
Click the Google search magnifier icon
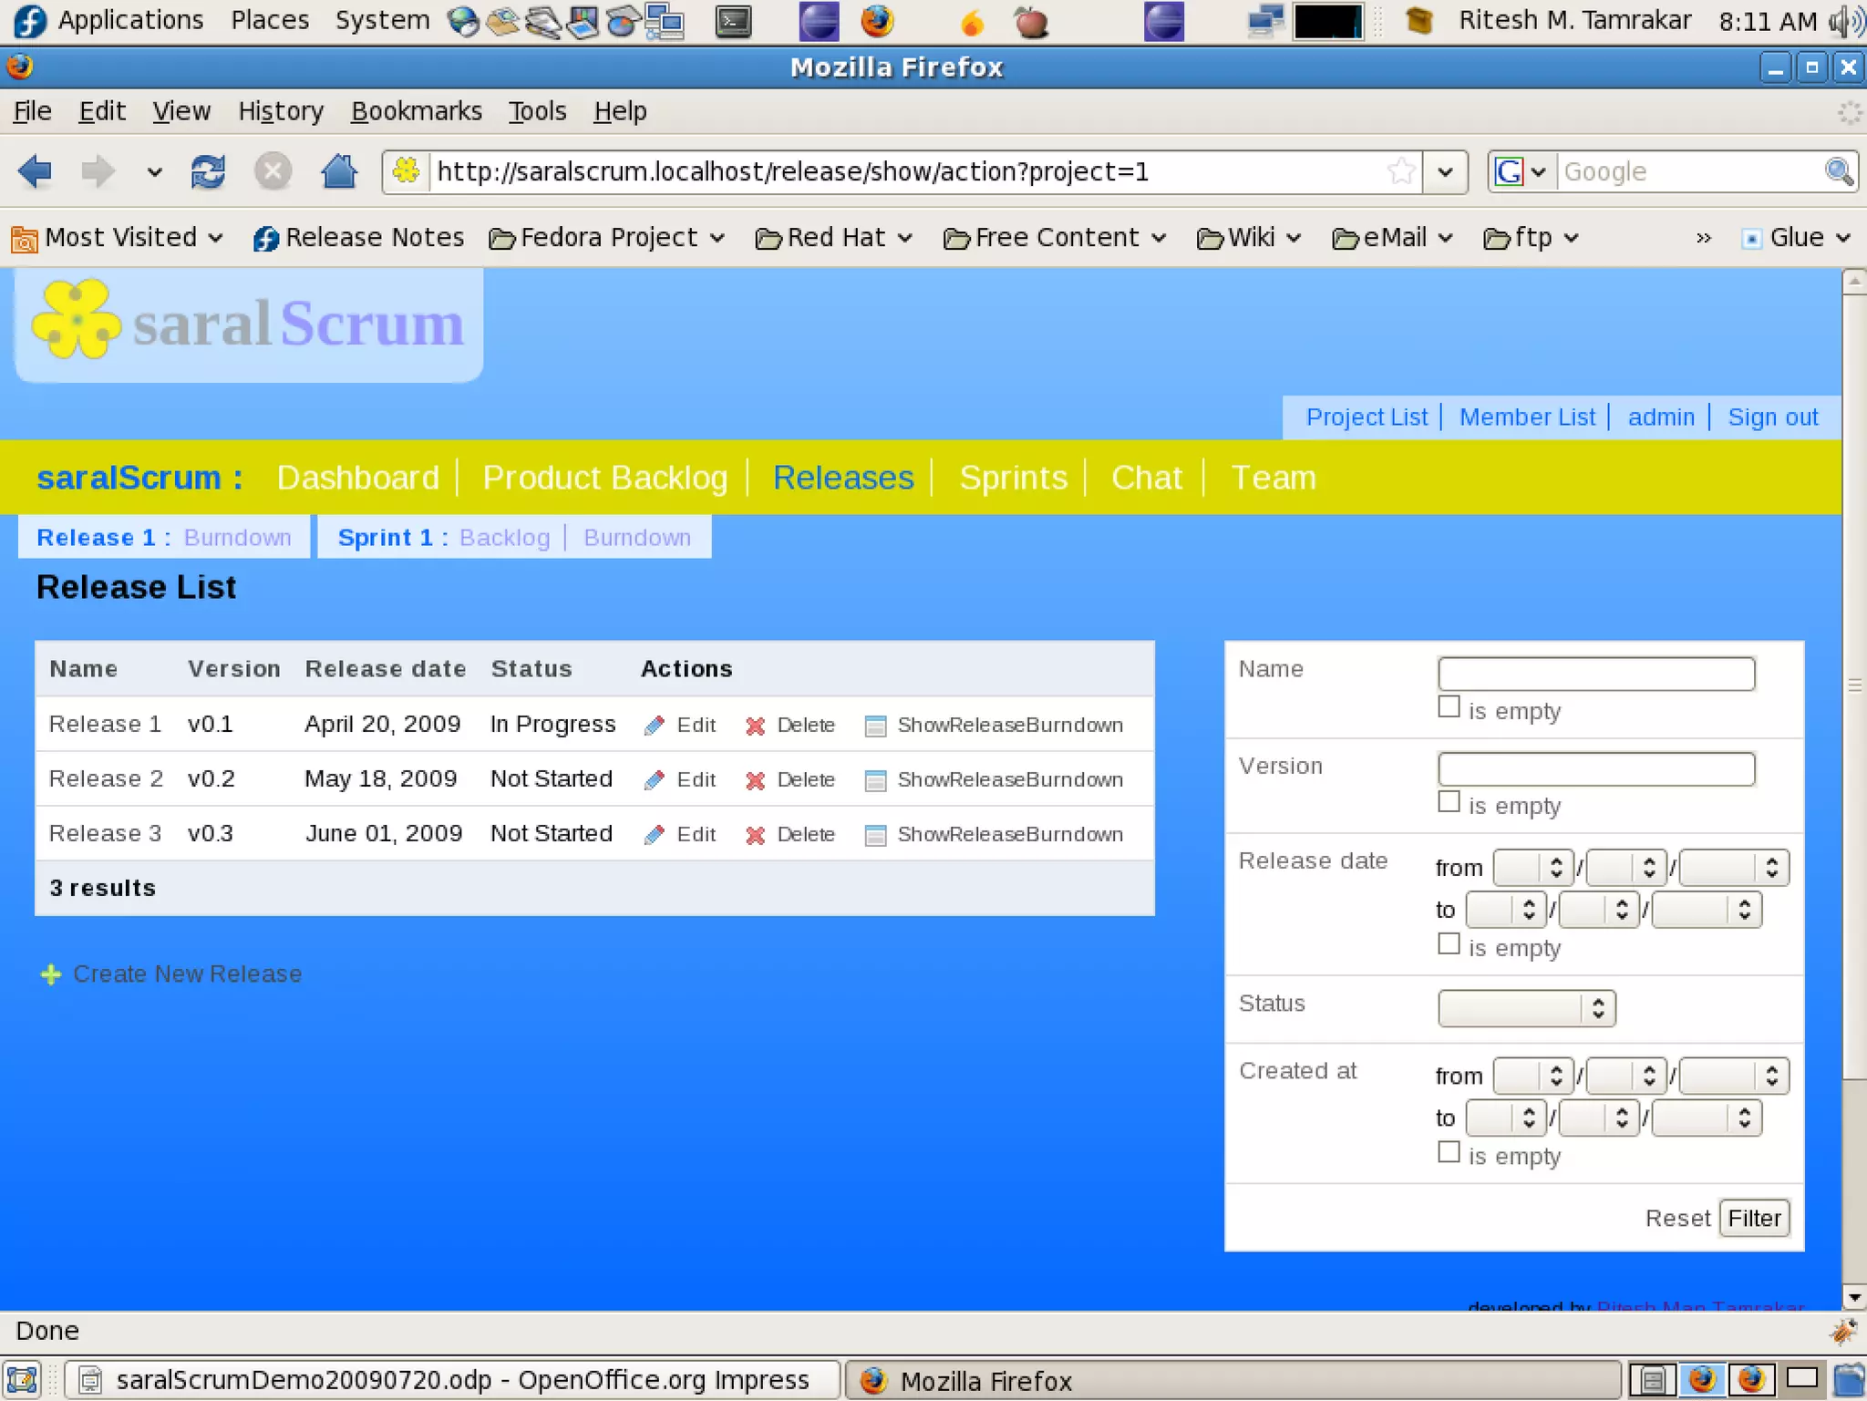point(1839,171)
